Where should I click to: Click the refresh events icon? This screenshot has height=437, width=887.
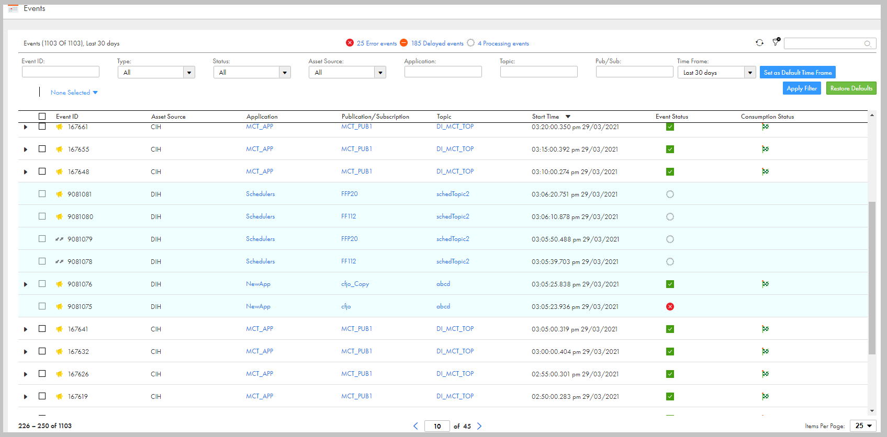[x=759, y=43]
